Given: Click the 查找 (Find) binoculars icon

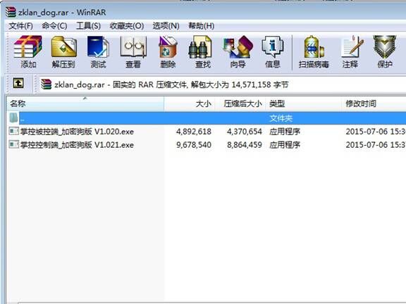Looking at the screenshot, I should pyautogui.click(x=199, y=46).
